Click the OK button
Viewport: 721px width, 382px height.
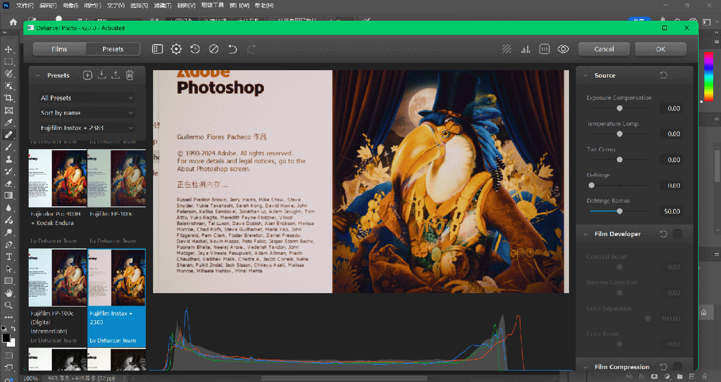661,49
